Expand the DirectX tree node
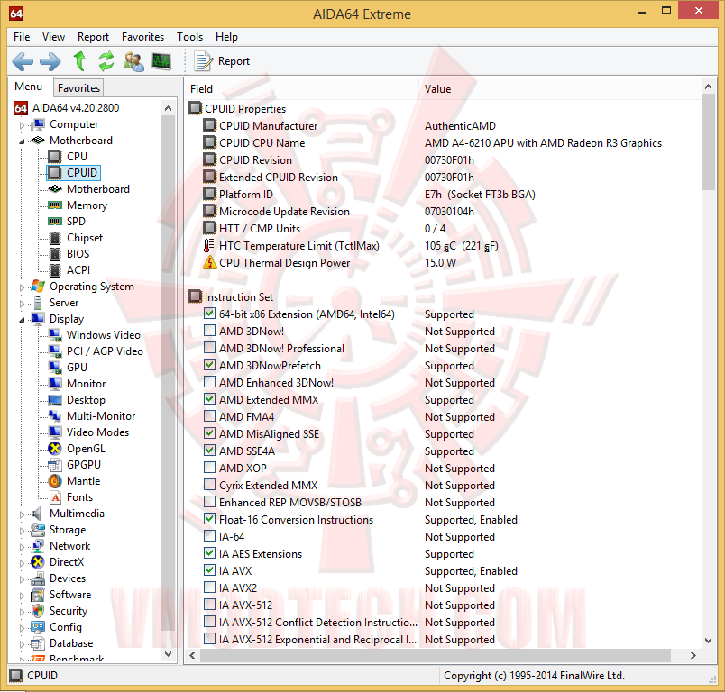The image size is (725, 692). (22, 563)
